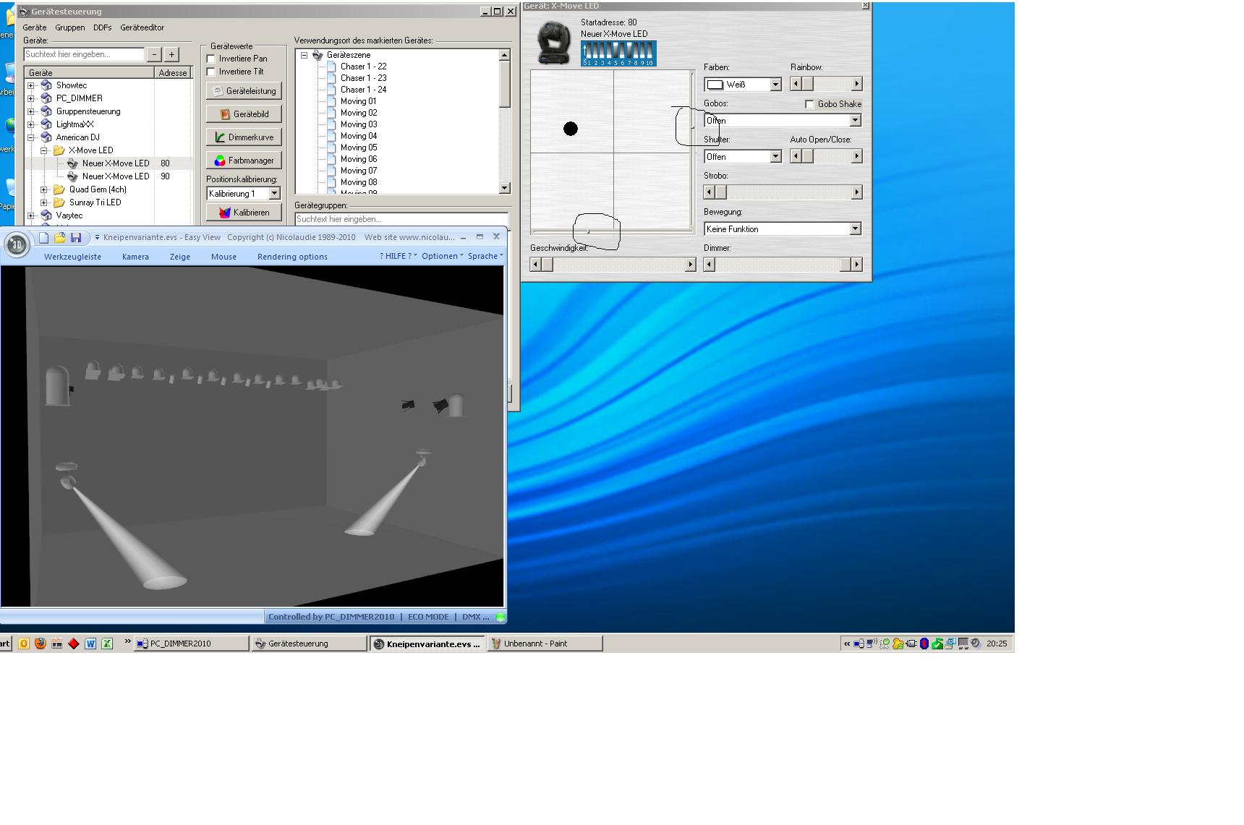This screenshot has height=825, width=1244.
Task: Click the Geschwindigkeit slider left arrow
Action: (535, 265)
